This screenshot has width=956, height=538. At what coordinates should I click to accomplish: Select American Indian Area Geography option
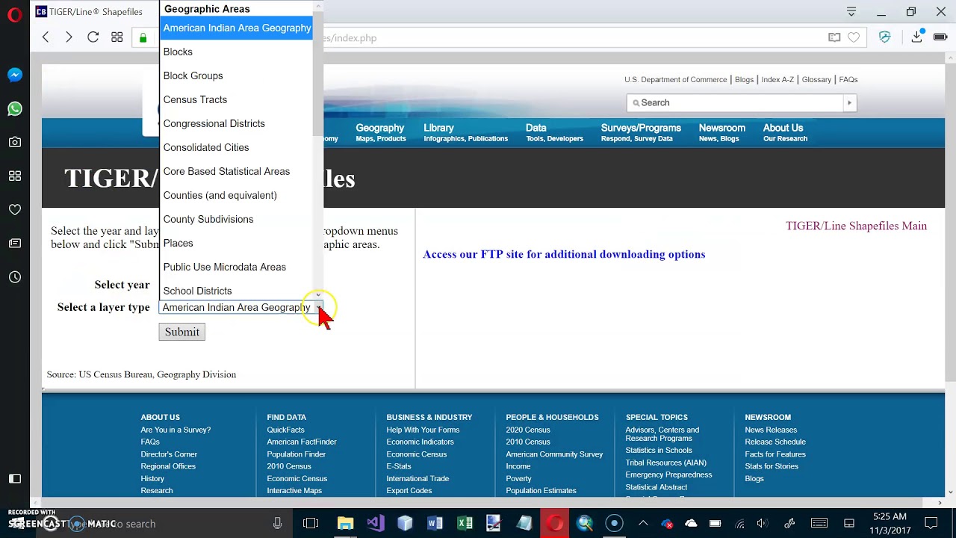tap(236, 28)
